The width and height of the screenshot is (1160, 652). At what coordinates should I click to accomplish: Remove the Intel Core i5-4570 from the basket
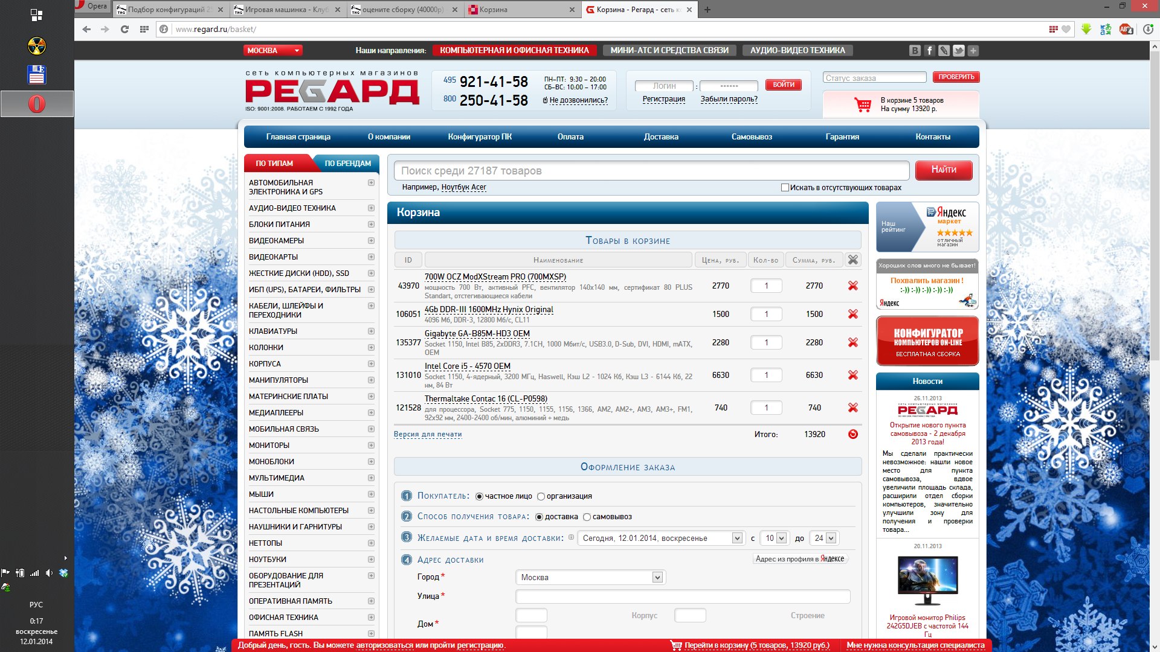(x=852, y=375)
